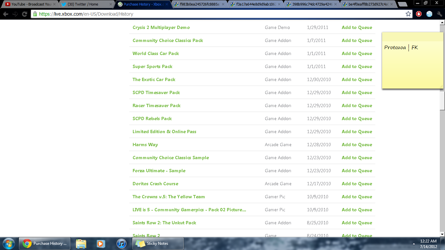445x250 pixels.
Task: Click the globe extension icon in toolbar
Action: point(429,14)
